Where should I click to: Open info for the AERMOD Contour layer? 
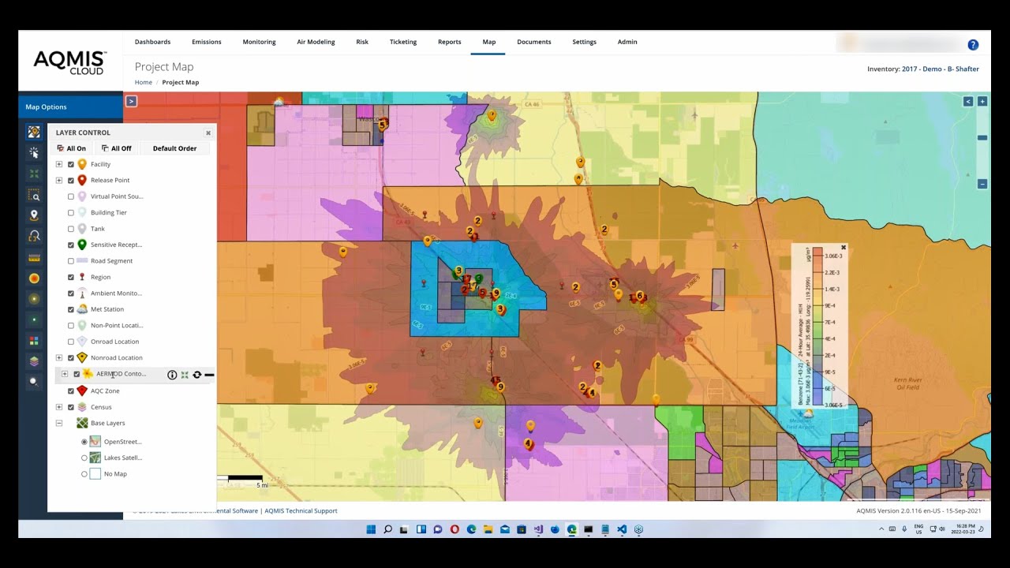tap(172, 375)
